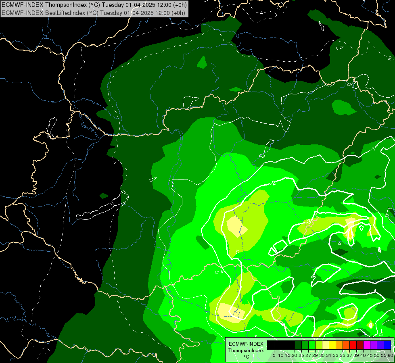This screenshot has width=395, height=363.
Task: Click the legend tick value 37
Action: [350, 355]
